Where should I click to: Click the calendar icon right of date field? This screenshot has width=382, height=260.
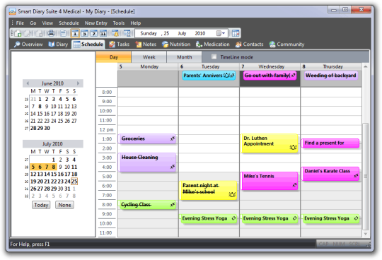coord(236,33)
